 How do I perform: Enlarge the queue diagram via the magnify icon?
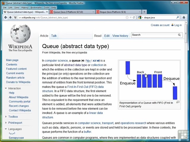[178, 102]
